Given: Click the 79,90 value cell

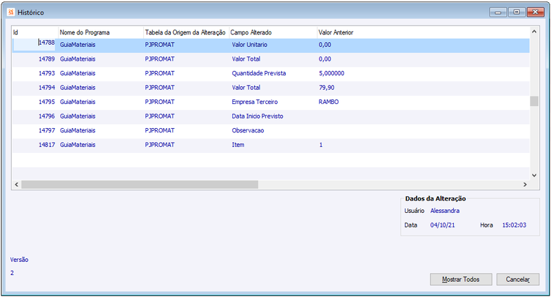Looking at the screenshot, I should click(x=326, y=88).
